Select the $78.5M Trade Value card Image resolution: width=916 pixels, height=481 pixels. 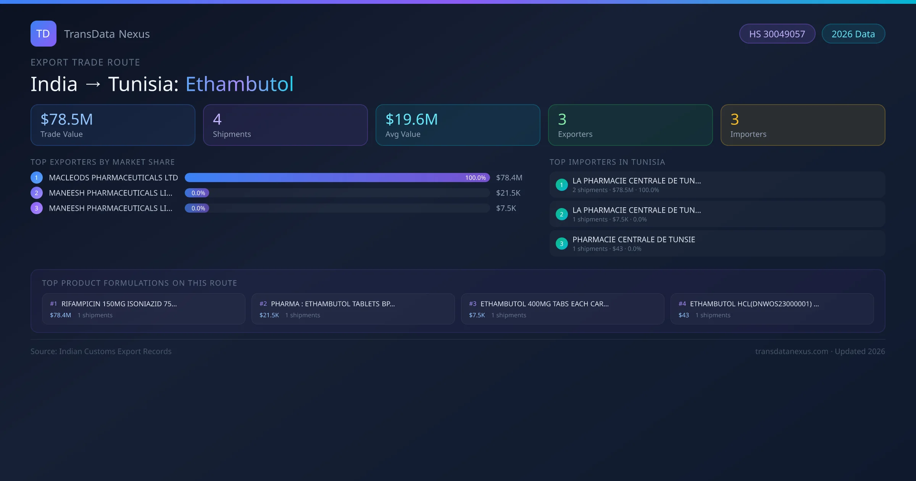click(113, 125)
